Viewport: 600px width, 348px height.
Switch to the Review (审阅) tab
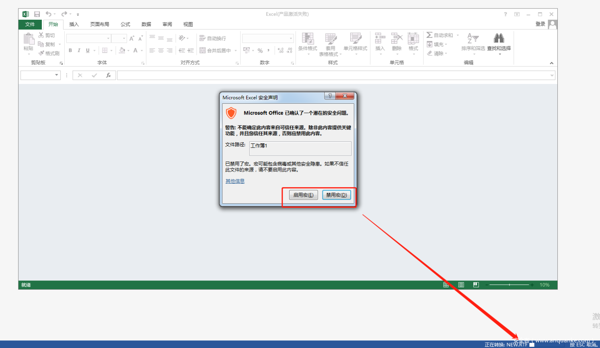tap(167, 25)
